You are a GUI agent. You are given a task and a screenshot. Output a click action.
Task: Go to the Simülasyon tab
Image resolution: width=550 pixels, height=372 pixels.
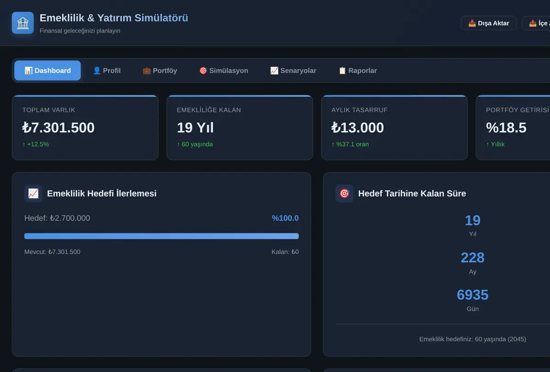(x=224, y=71)
